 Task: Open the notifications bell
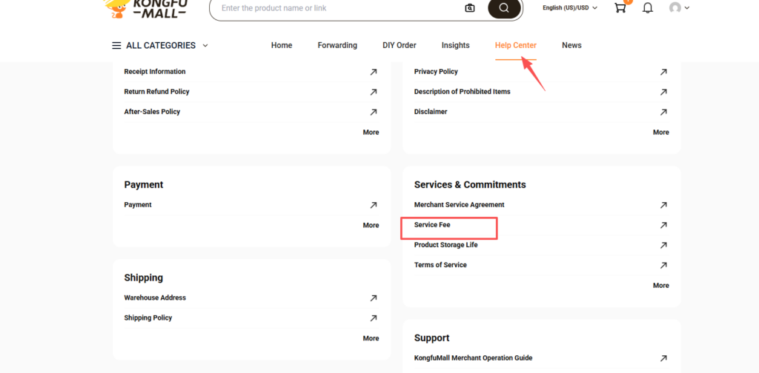pos(647,8)
